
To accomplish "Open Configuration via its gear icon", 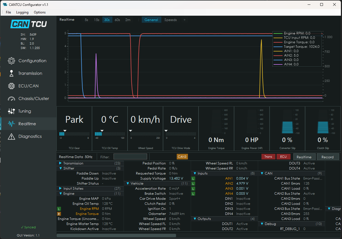I will 11,61.
